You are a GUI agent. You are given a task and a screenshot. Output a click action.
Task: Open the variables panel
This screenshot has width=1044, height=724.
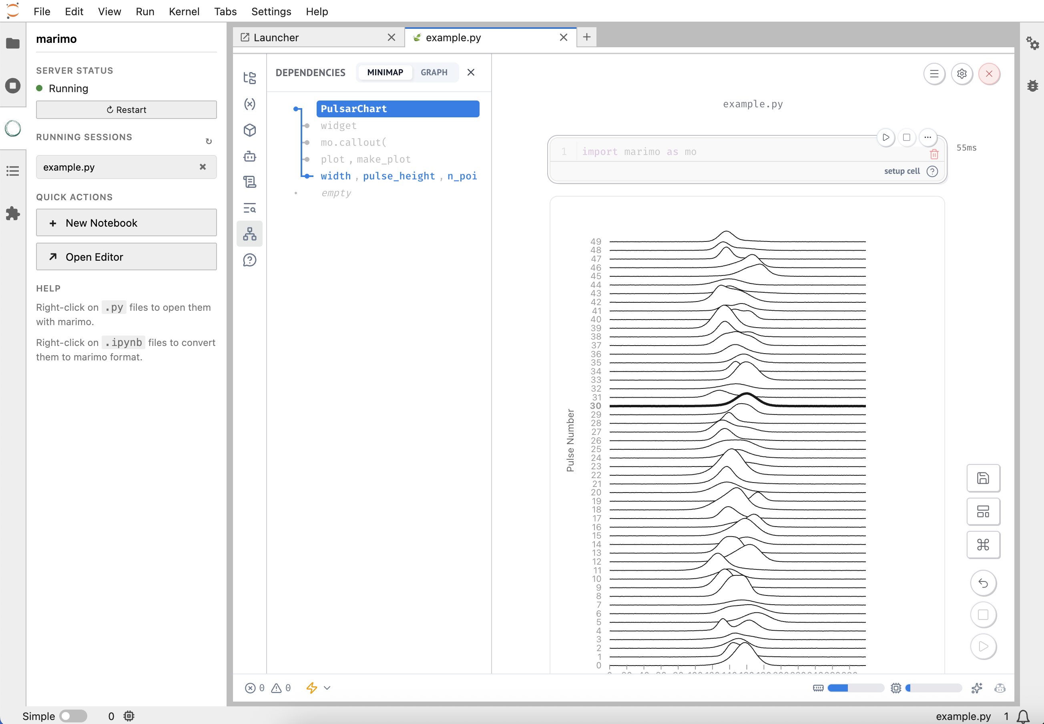[x=250, y=104]
